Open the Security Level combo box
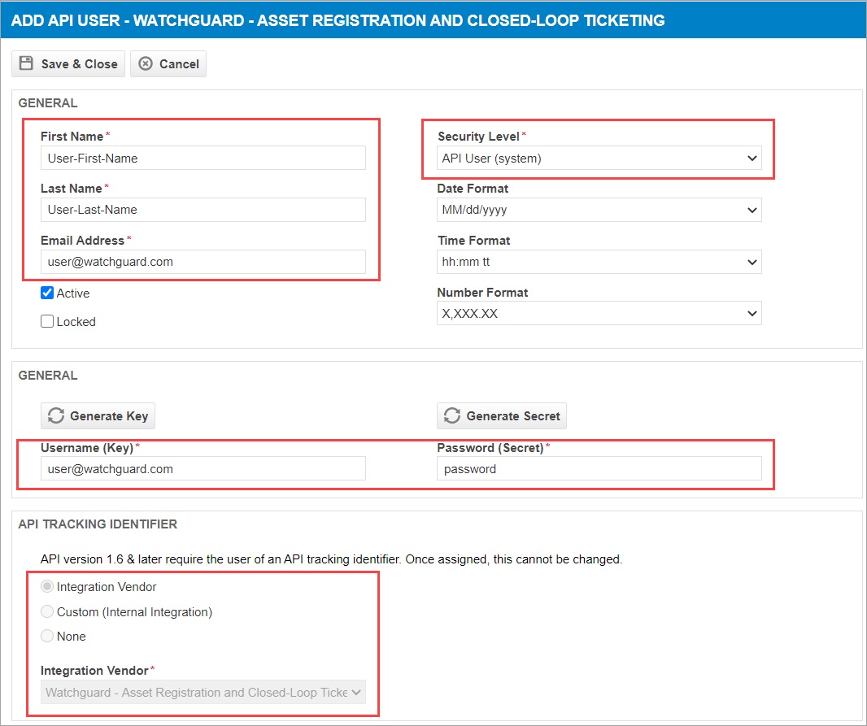This screenshot has width=867, height=726. pyautogui.click(x=599, y=158)
